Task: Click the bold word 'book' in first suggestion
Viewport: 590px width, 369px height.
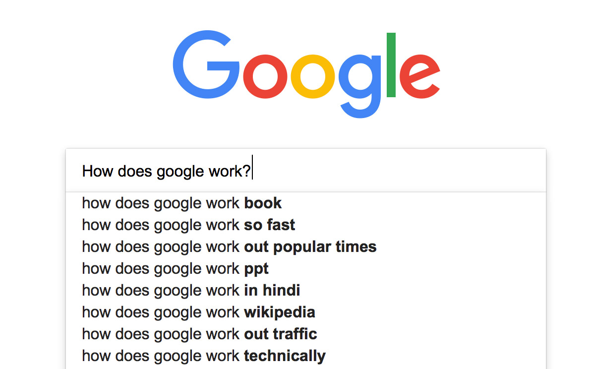Action: point(263,203)
